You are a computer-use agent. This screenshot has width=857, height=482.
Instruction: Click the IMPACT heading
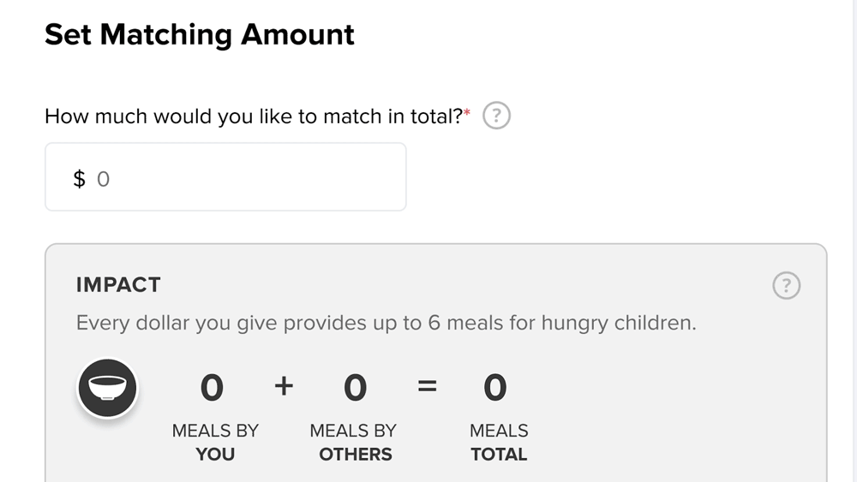pos(118,285)
